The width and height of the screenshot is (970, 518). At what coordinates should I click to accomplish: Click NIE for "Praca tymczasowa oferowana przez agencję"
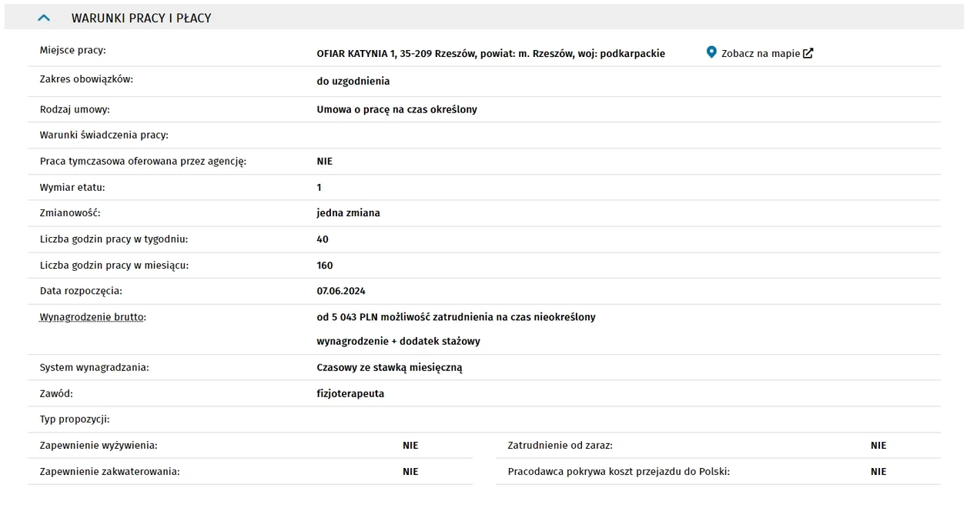324,162
